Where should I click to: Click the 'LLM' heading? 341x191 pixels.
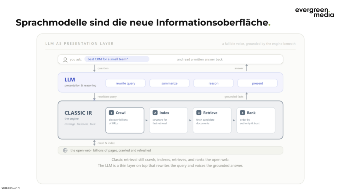click(x=70, y=80)
